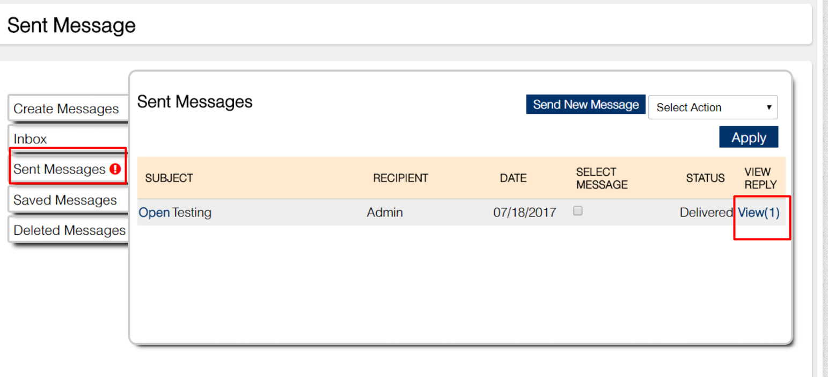Click the Delivered status text
Screen dimensions: 828x377
coord(706,213)
